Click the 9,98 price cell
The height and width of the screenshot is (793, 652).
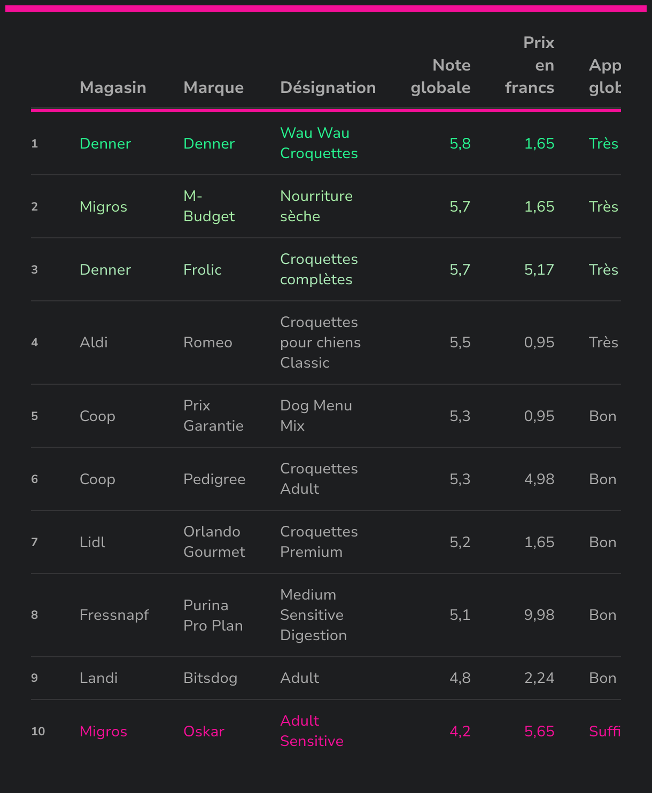click(539, 615)
